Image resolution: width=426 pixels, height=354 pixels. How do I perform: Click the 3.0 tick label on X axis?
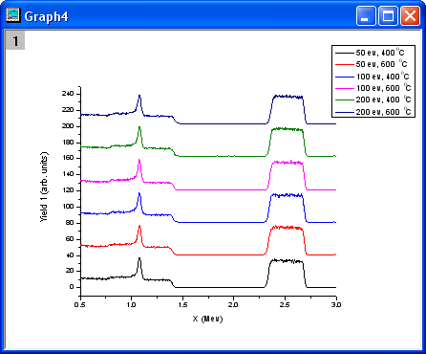coord(336,304)
